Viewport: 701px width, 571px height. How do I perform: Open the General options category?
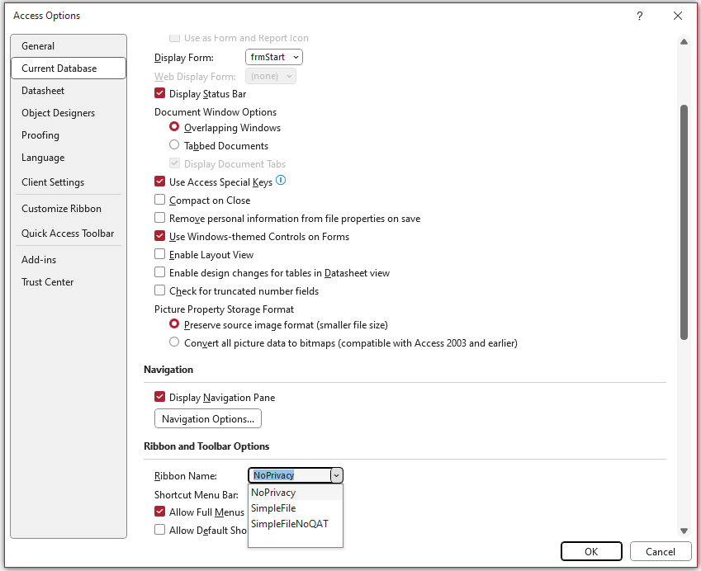[x=69, y=46]
